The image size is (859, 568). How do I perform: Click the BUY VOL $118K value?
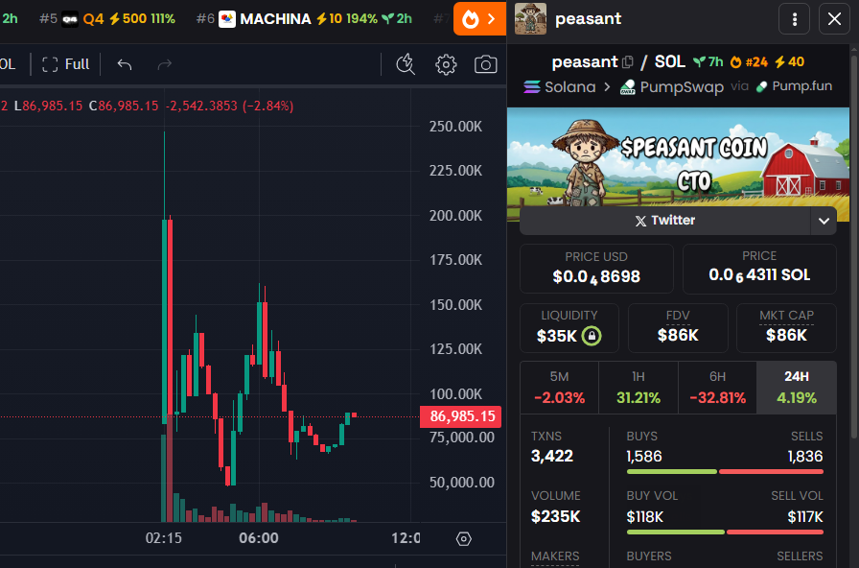click(645, 517)
